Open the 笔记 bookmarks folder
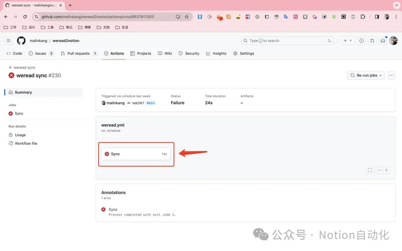402x251 pixels. pyautogui.click(x=66, y=27)
